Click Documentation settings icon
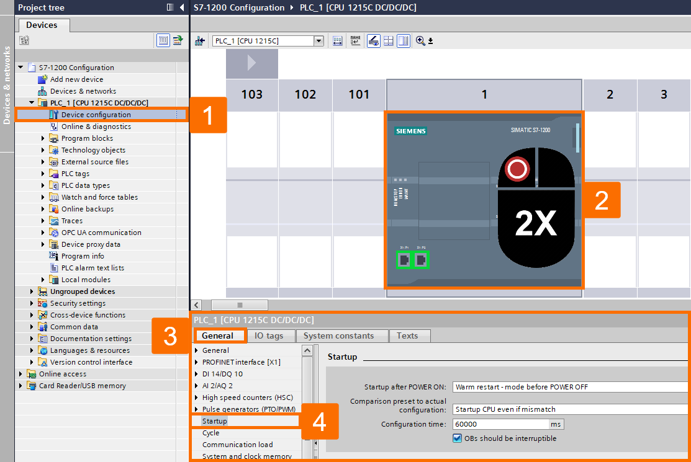The width and height of the screenshot is (691, 462). pyautogui.click(x=42, y=339)
